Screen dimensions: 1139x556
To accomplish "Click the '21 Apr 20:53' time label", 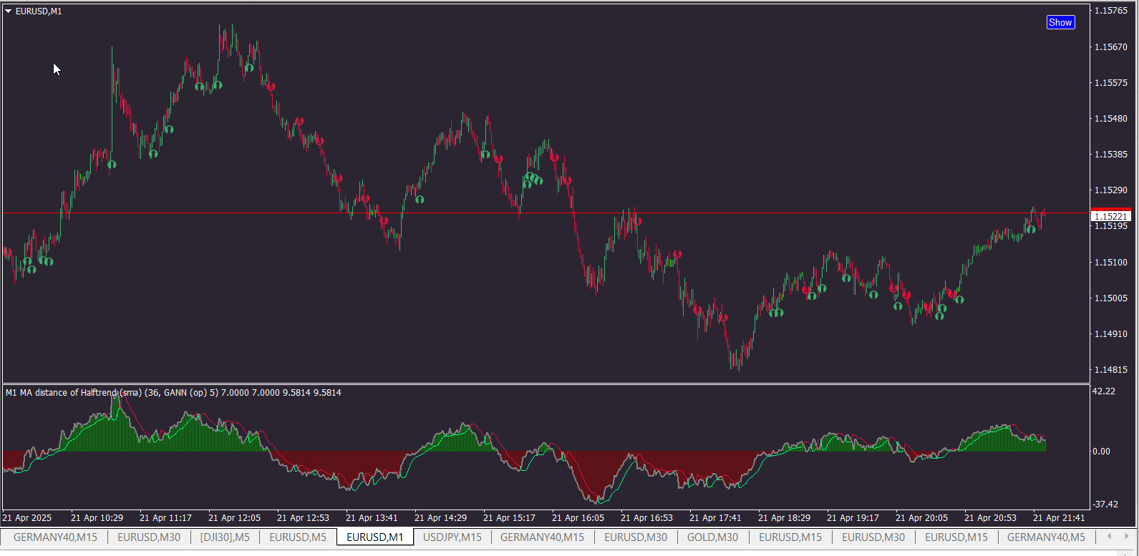I will click(x=990, y=517).
